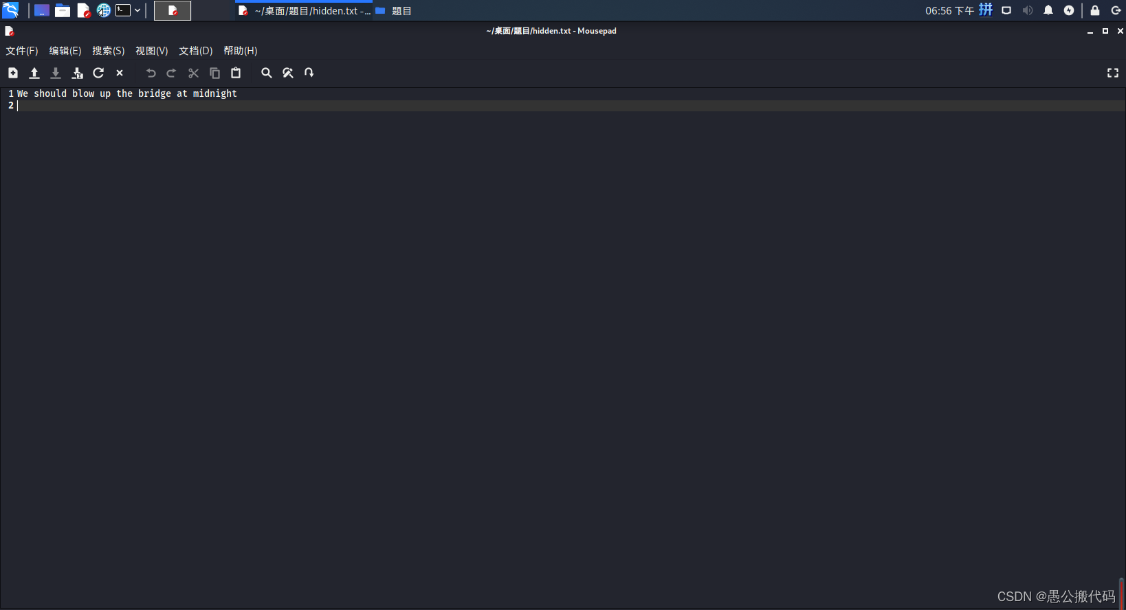Viewport: 1126px width, 610px height.
Task: Open the 编辑(E) menu
Action: point(65,51)
